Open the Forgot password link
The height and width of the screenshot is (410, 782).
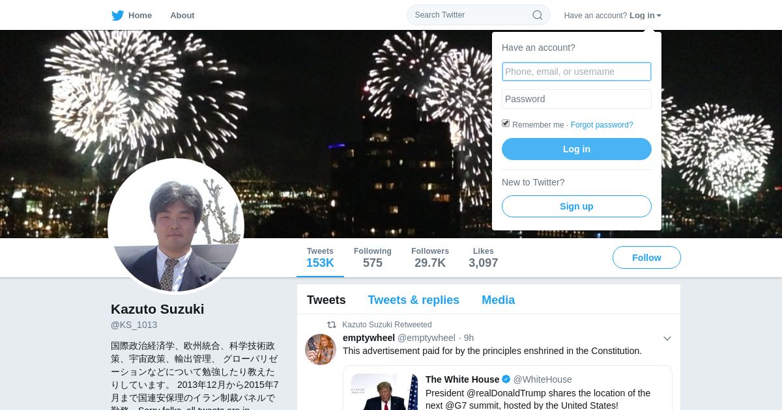602,125
